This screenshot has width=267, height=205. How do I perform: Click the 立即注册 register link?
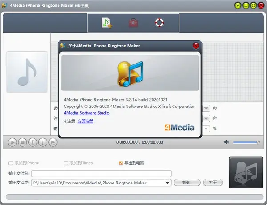[x=85, y=121]
